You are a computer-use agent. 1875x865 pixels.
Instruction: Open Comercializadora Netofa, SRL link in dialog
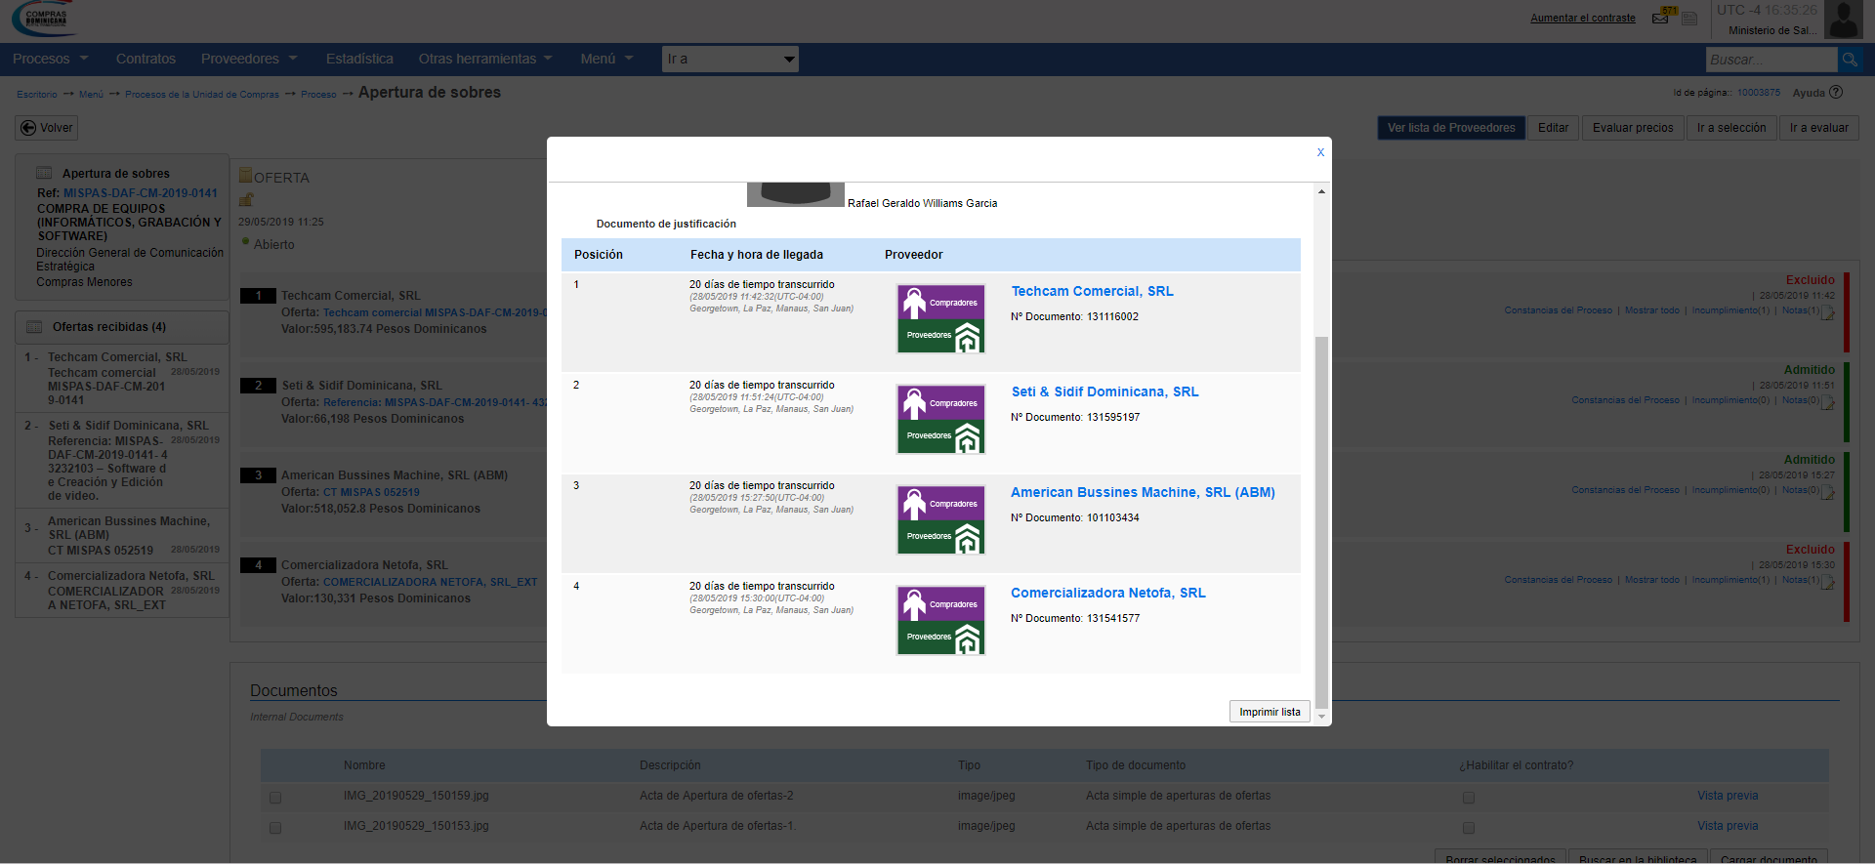[x=1107, y=593]
